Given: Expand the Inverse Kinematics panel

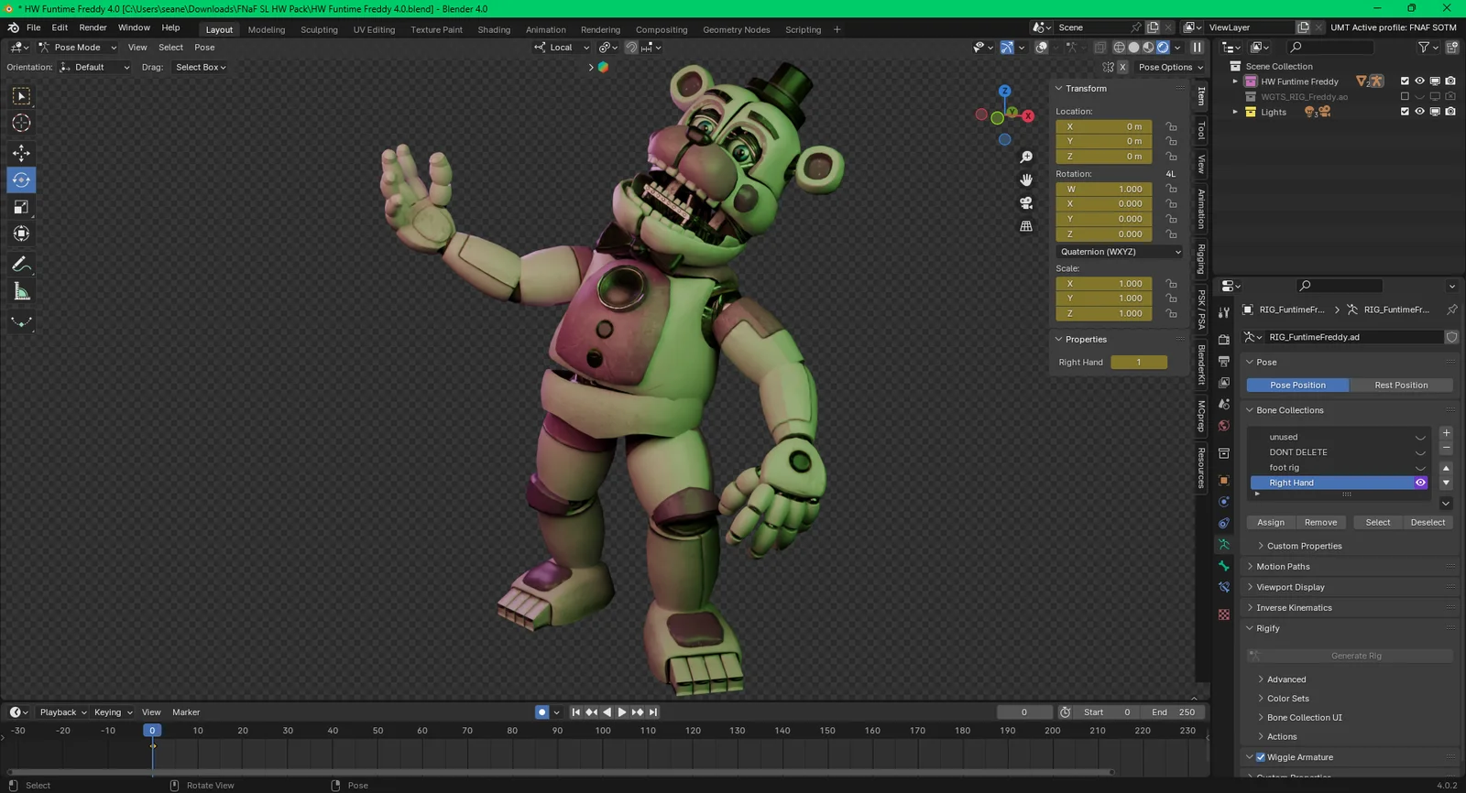Looking at the screenshot, I should (x=1294, y=608).
